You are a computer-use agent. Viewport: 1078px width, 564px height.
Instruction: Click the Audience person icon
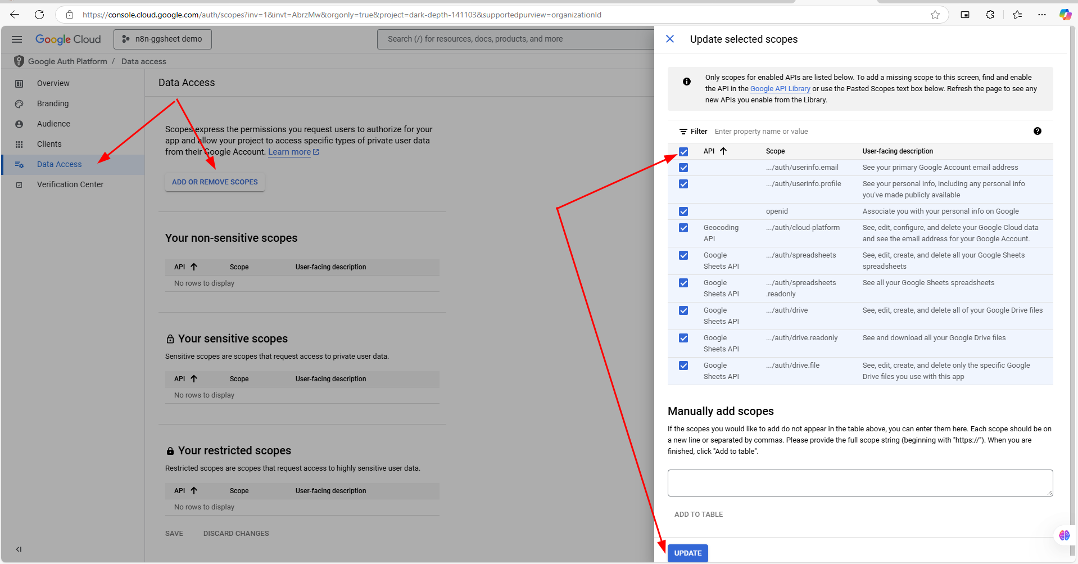pyautogui.click(x=19, y=124)
